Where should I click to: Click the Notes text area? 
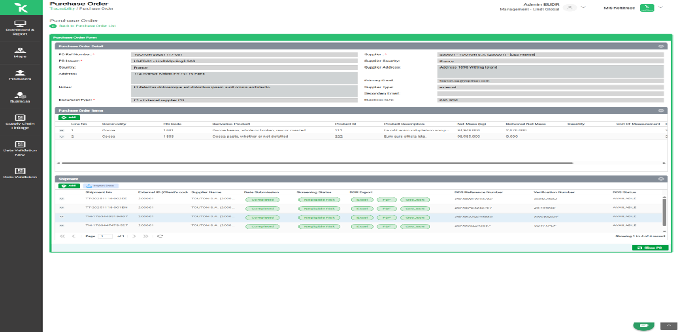tap(244, 90)
